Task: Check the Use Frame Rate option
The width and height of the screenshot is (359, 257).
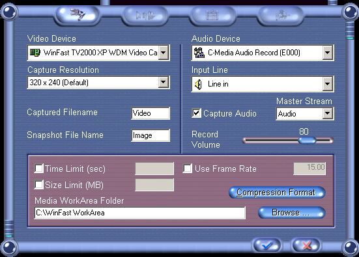Action: 188,169
